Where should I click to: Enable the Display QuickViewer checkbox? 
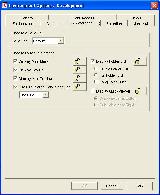[93, 91]
